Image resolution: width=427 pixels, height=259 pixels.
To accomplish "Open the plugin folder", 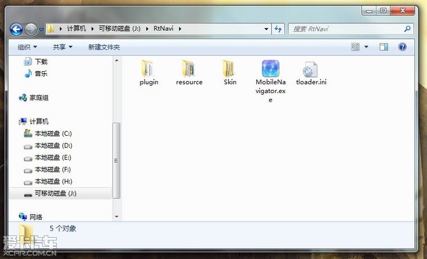I will (x=149, y=72).
